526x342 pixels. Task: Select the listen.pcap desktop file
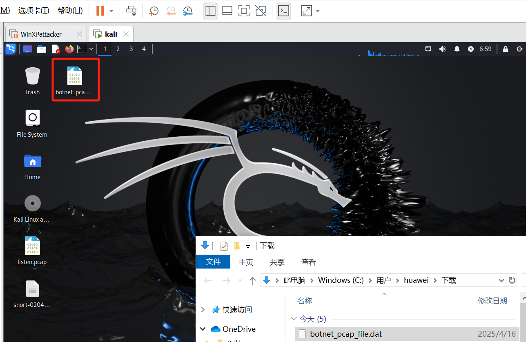point(32,251)
